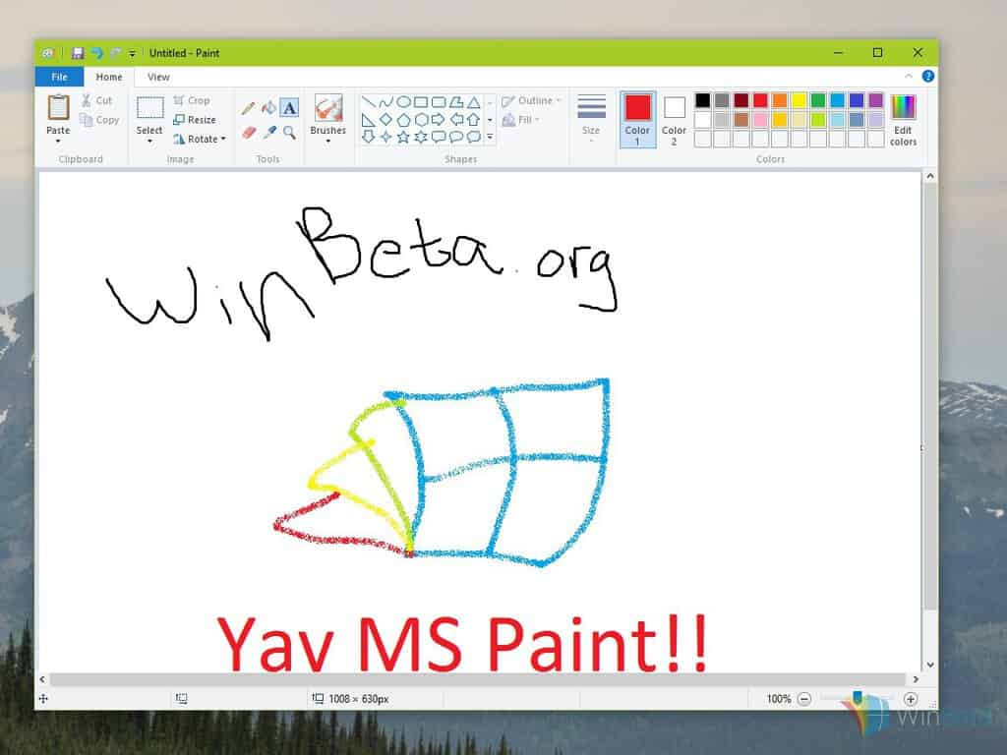Choose the Oval shape
Viewport: 1007px width, 755px height.
(403, 101)
